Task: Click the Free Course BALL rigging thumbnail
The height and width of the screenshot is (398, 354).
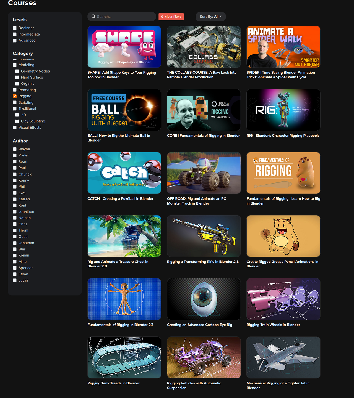Action: (x=124, y=110)
